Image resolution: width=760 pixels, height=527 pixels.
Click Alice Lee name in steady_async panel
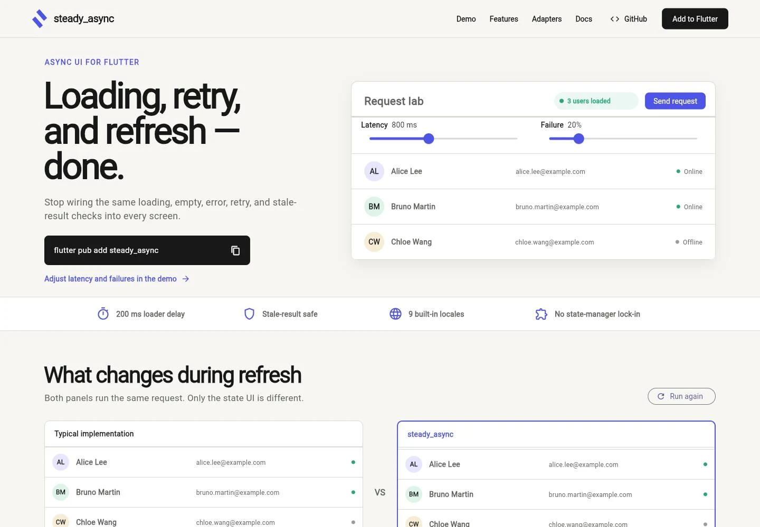click(444, 464)
